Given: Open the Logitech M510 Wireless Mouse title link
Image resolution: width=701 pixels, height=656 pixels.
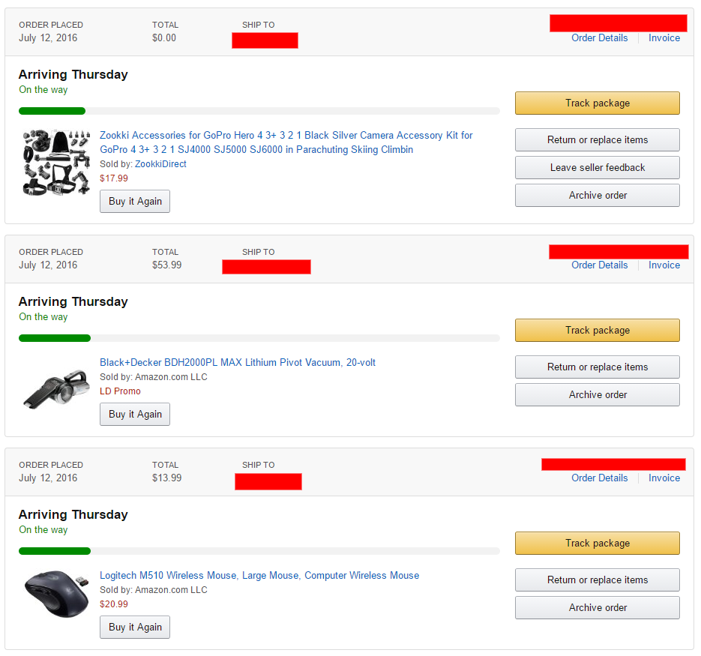Looking at the screenshot, I should click(x=259, y=576).
